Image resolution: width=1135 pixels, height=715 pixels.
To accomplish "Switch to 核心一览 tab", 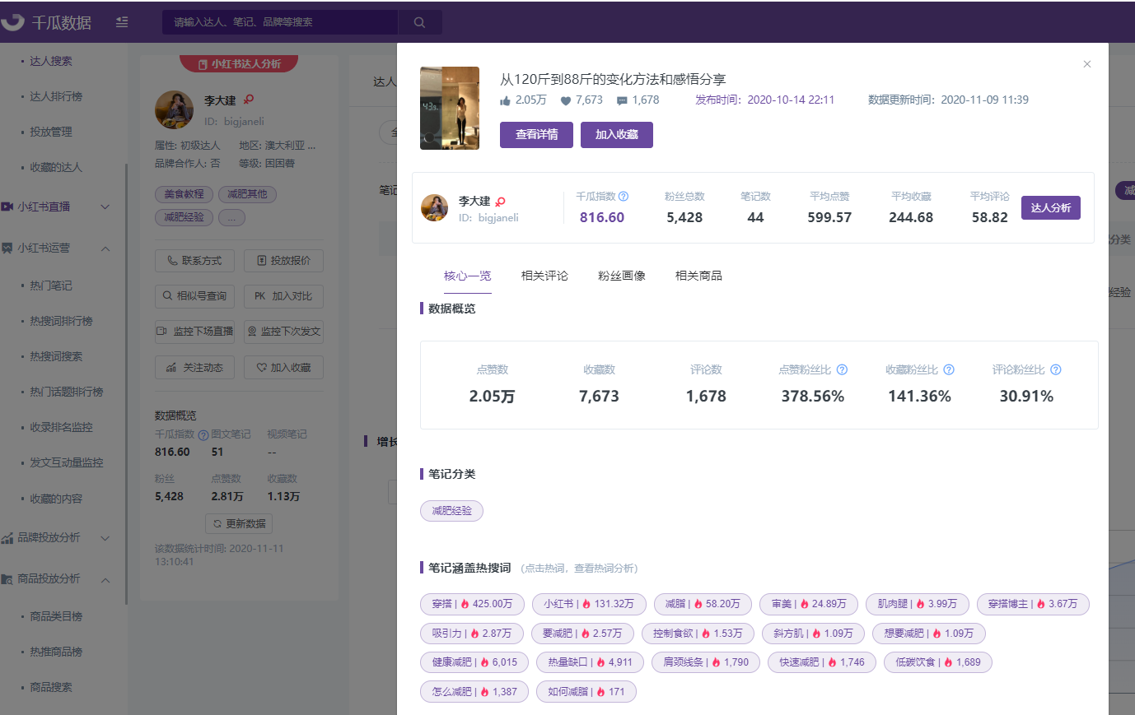I will (467, 276).
